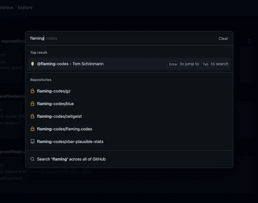Open repository flaming-codes/gz
Viewport: 258px width, 203px height.
click(x=129, y=91)
